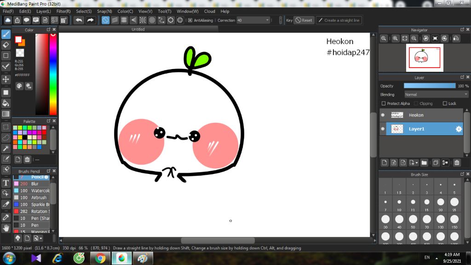Open the Blending mode dropdown
The height and width of the screenshot is (265, 471).
point(436,94)
